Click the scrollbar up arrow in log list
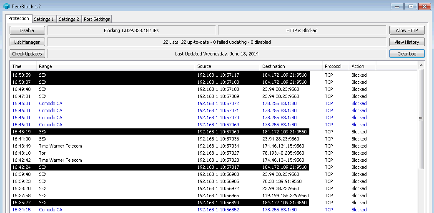This screenshot has height=213, width=434. [x=421, y=65]
